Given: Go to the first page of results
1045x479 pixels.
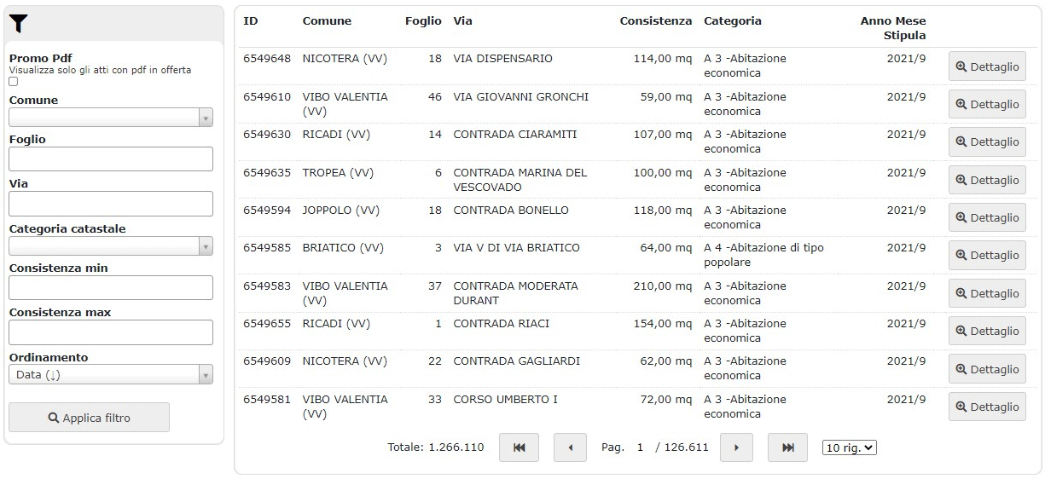Looking at the screenshot, I should 519,447.
